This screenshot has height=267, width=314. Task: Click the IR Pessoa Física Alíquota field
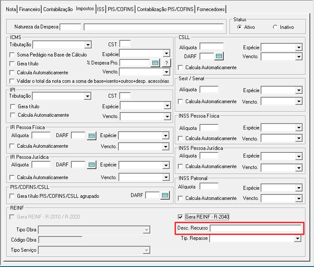click(41, 135)
